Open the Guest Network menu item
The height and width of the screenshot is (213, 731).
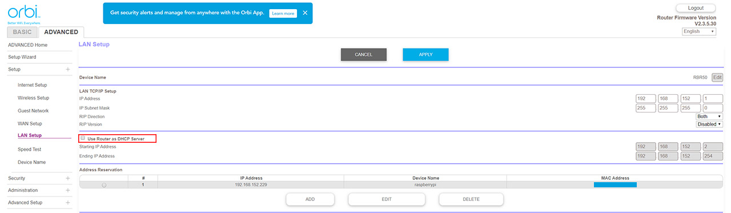[x=33, y=111]
